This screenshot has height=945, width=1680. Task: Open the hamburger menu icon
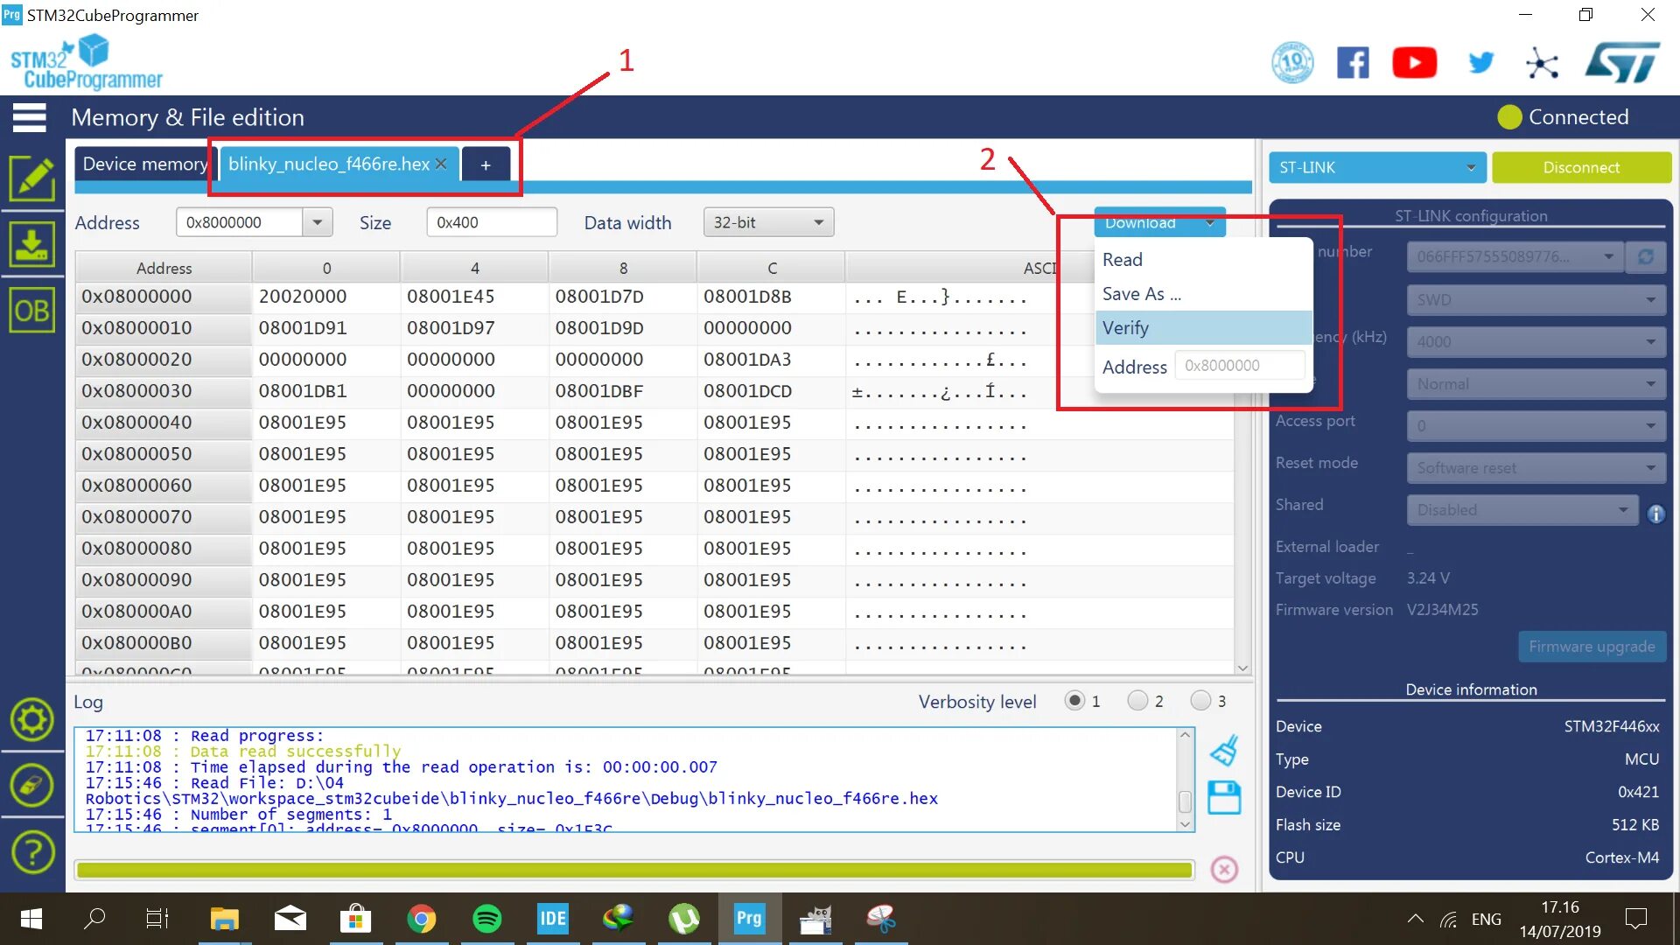(x=29, y=117)
